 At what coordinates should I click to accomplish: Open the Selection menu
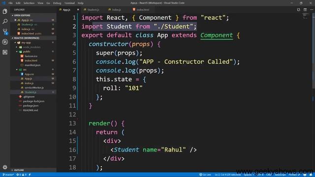click(x=29, y=3)
